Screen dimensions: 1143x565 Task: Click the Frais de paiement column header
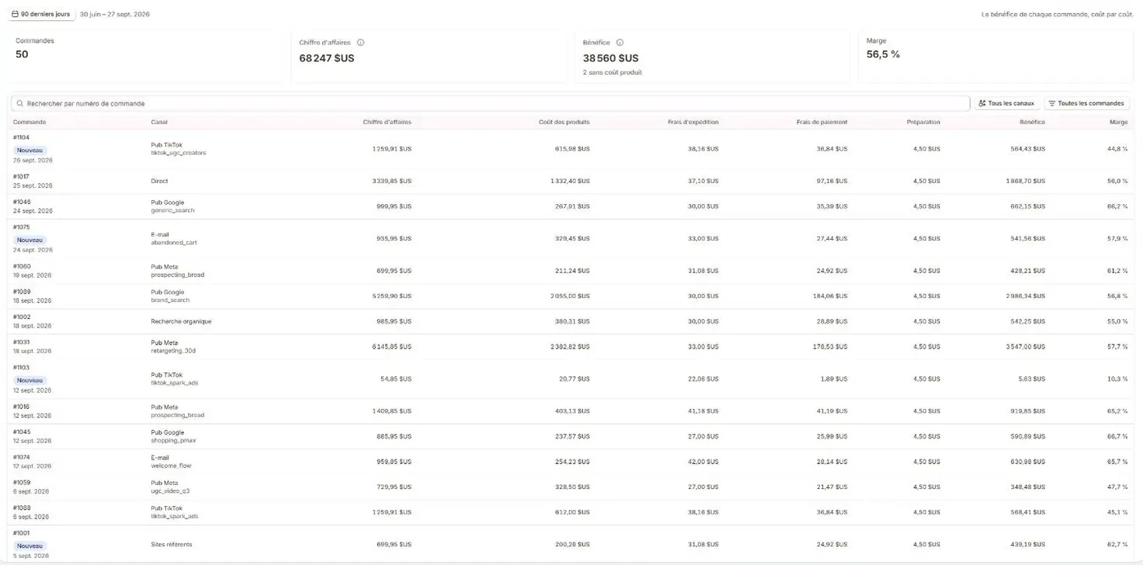(x=822, y=122)
